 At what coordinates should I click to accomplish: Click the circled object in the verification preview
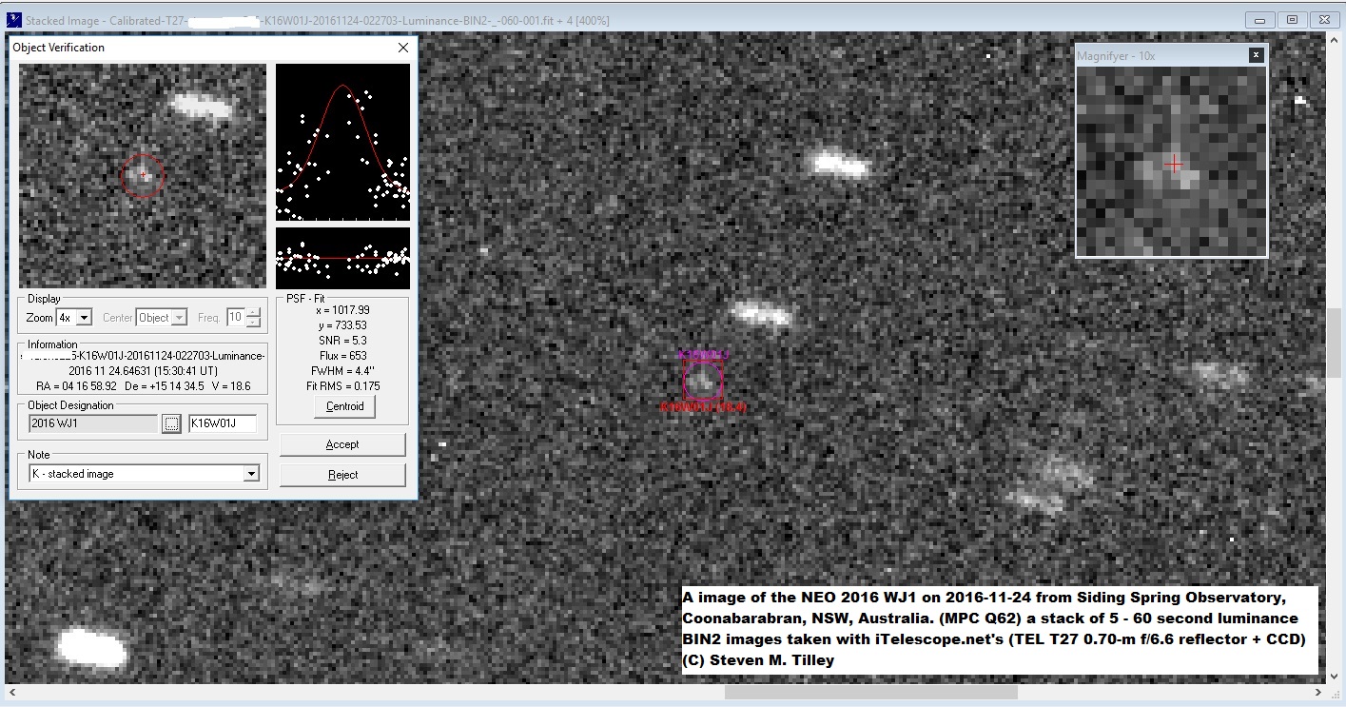point(143,174)
